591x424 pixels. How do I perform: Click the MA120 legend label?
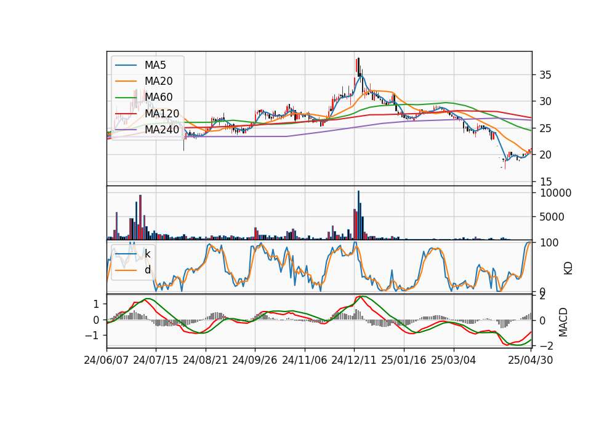coord(162,114)
